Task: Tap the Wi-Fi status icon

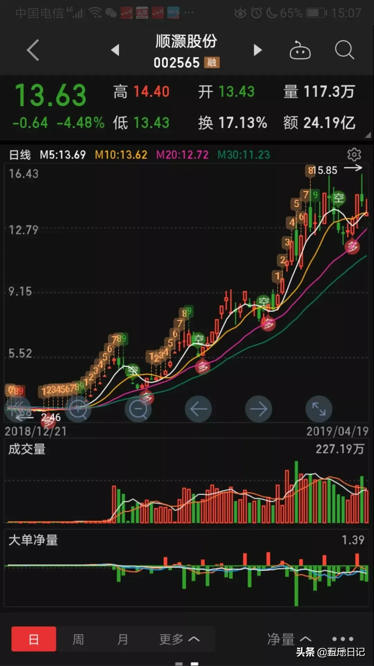Action: [95, 13]
